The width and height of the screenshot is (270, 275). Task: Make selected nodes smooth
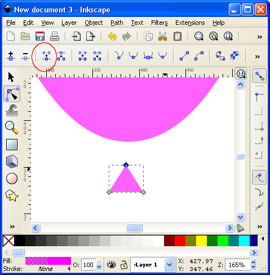coord(133,55)
